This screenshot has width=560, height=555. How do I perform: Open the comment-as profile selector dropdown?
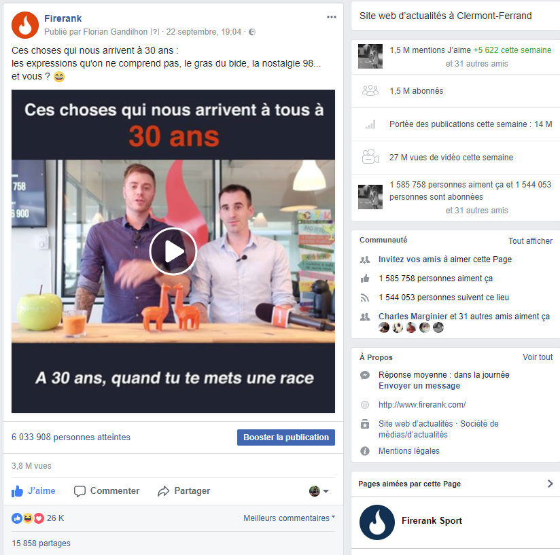(x=319, y=491)
